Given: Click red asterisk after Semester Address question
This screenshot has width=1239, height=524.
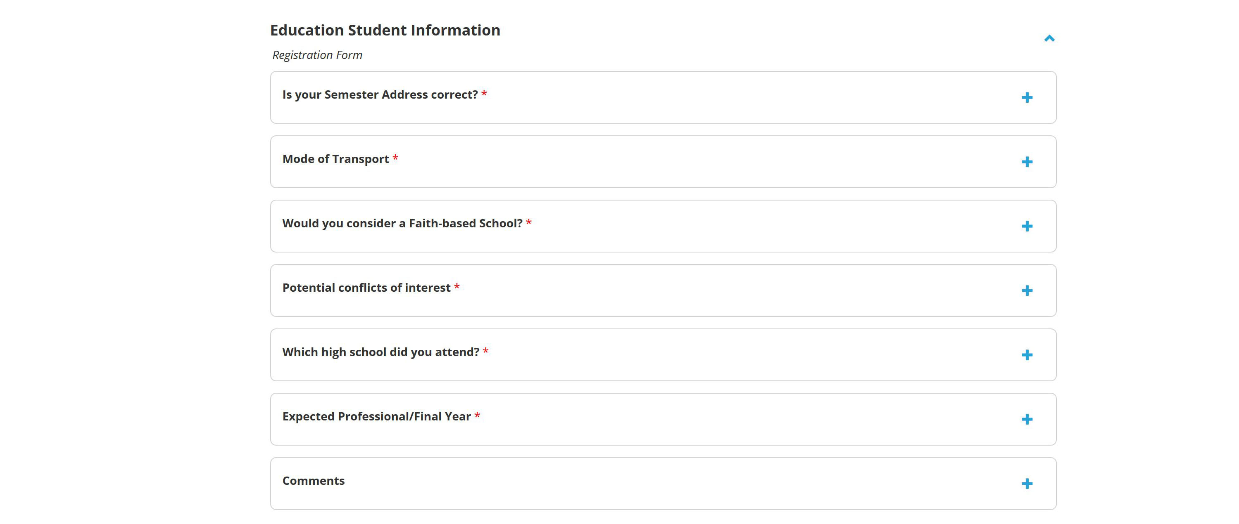Looking at the screenshot, I should [484, 94].
